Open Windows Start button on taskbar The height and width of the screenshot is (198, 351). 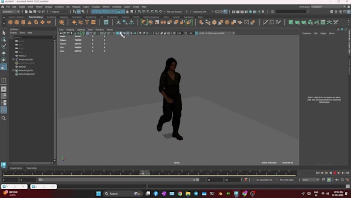pyautogui.click(x=98, y=193)
